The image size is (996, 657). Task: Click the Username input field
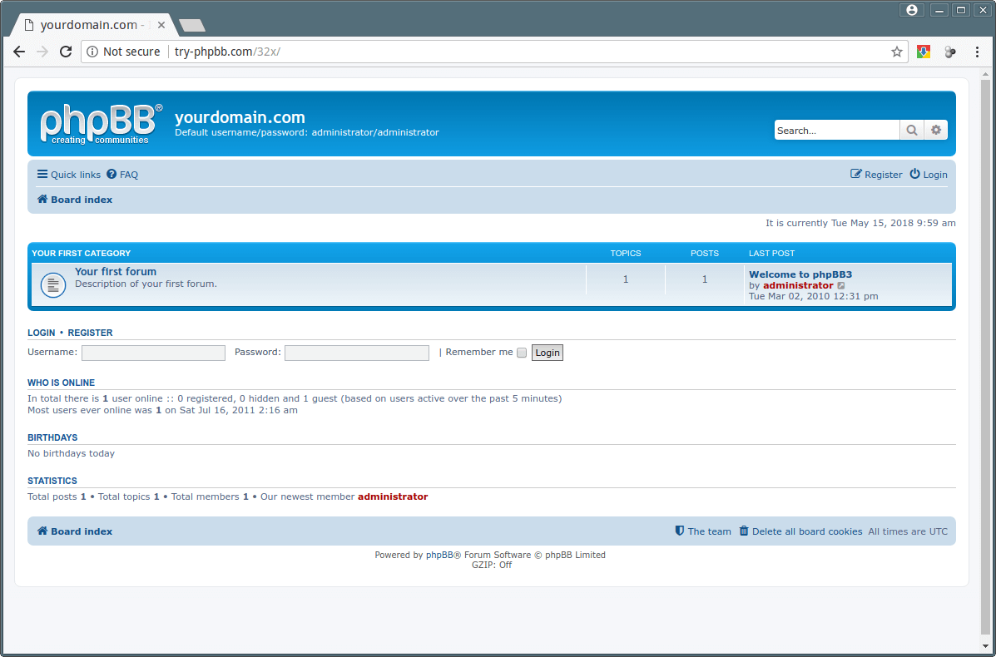tap(153, 353)
